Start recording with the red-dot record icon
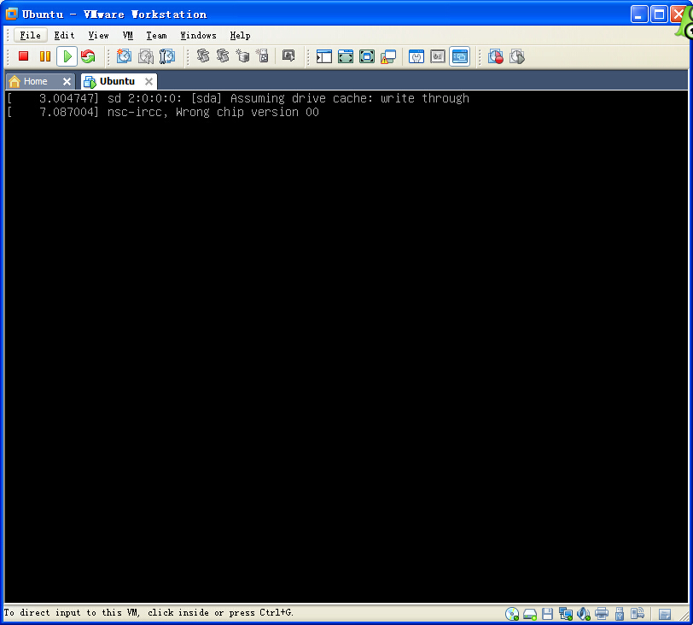This screenshot has height=625, width=693. [x=496, y=56]
